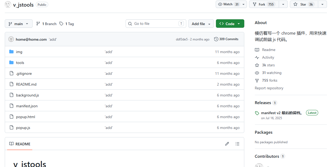Open the Add file dropdown
The width and height of the screenshot is (328, 167).
pyautogui.click(x=201, y=24)
